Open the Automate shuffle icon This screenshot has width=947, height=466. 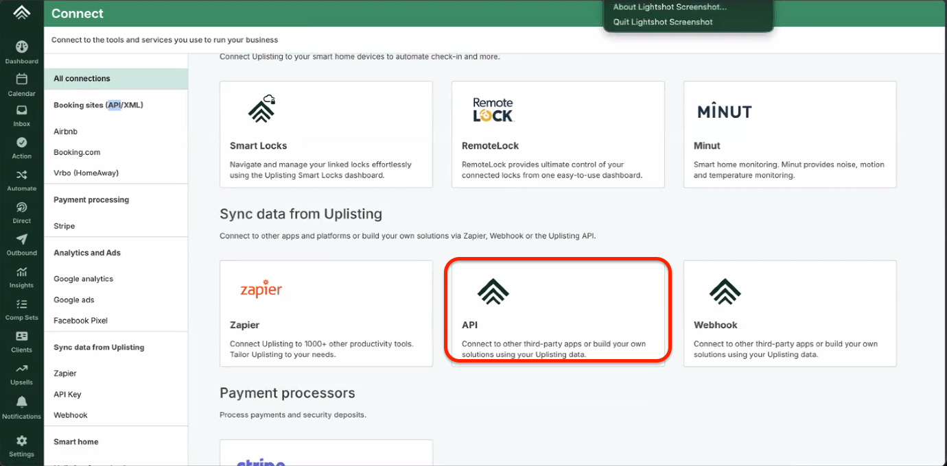(x=22, y=175)
